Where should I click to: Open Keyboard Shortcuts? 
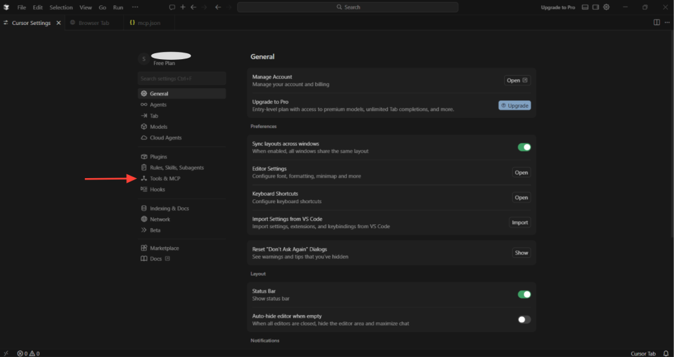click(x=521, y=198)
